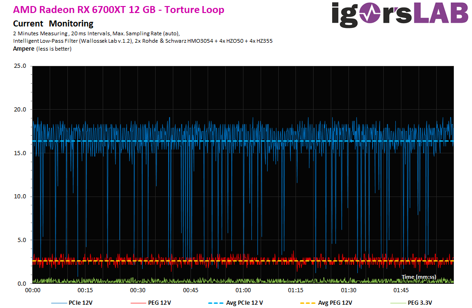The width and height of the screenshot is (472, 308).
Task: Click the dashed cyan Avg PCIe legend swatch
Action: pos(216,303)
